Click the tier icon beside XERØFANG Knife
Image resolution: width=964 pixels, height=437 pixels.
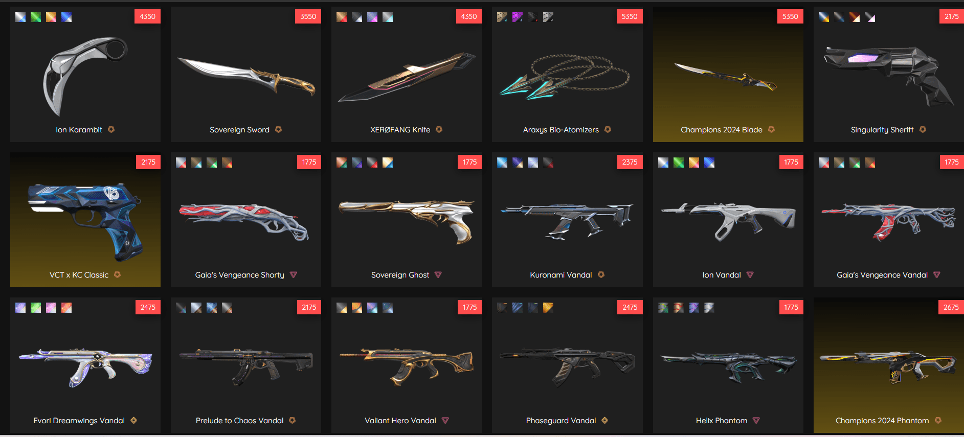click(x=439, y=130)
